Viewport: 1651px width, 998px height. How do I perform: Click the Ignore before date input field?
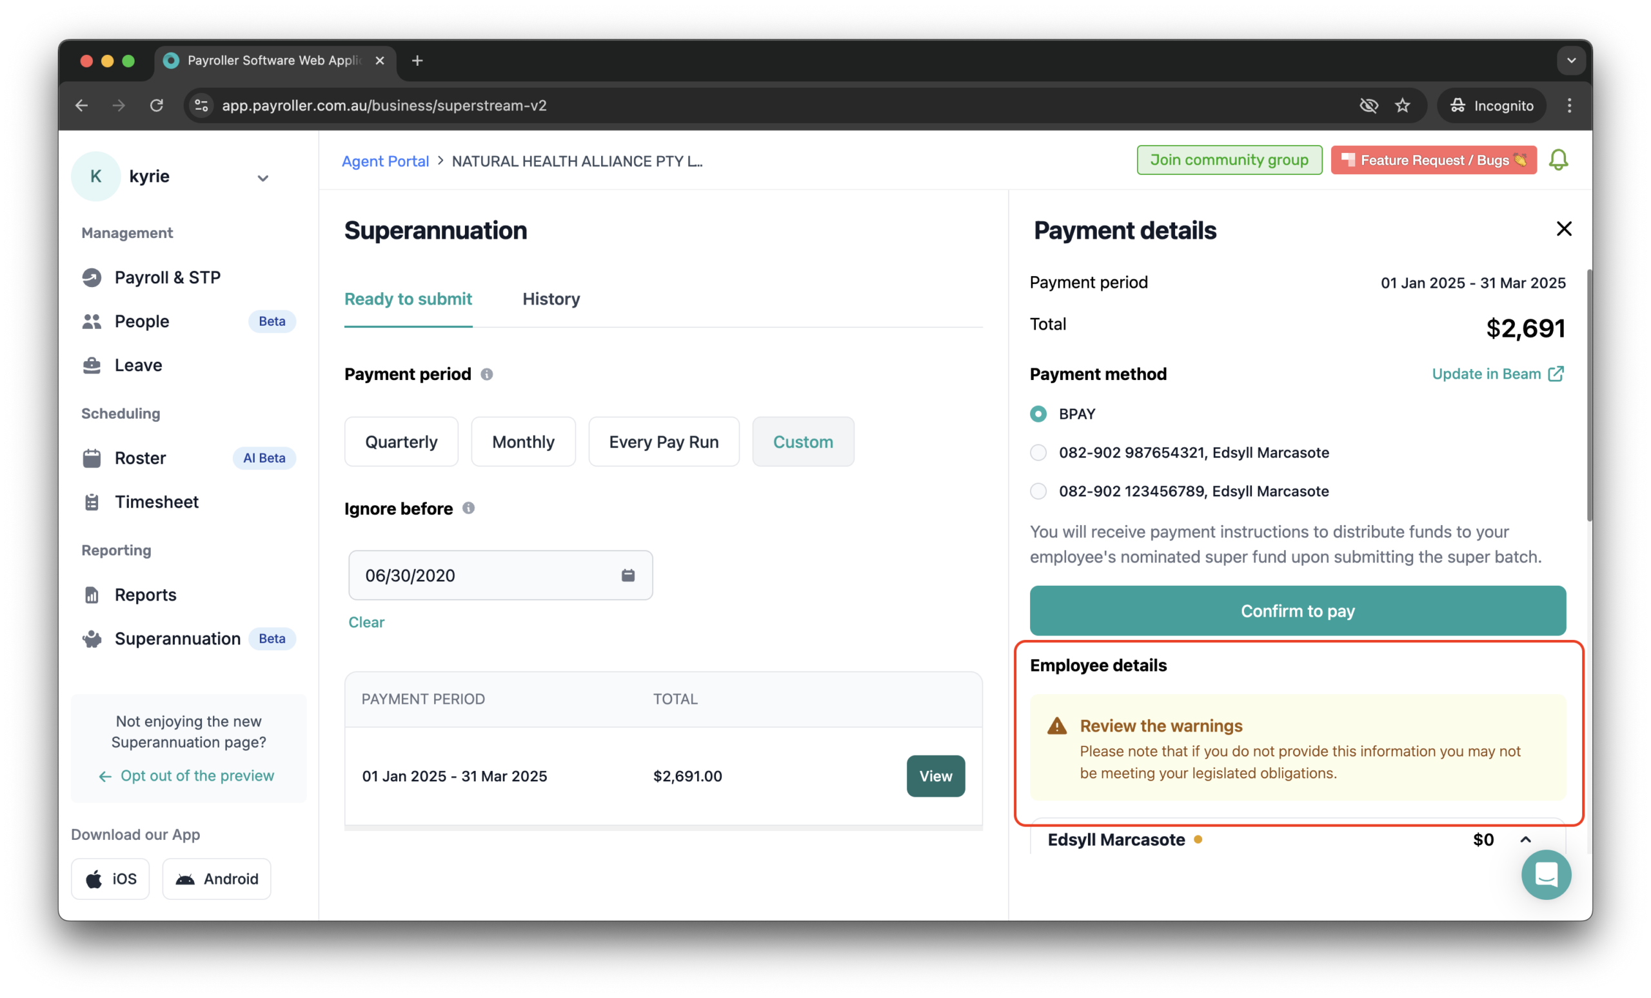point(469,575)
